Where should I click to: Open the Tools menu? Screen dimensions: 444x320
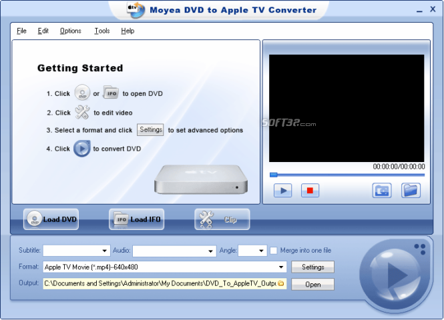(102, 31)
